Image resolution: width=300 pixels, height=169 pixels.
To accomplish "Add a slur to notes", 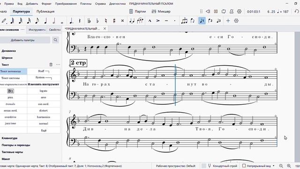I will (x=140, y=21).
